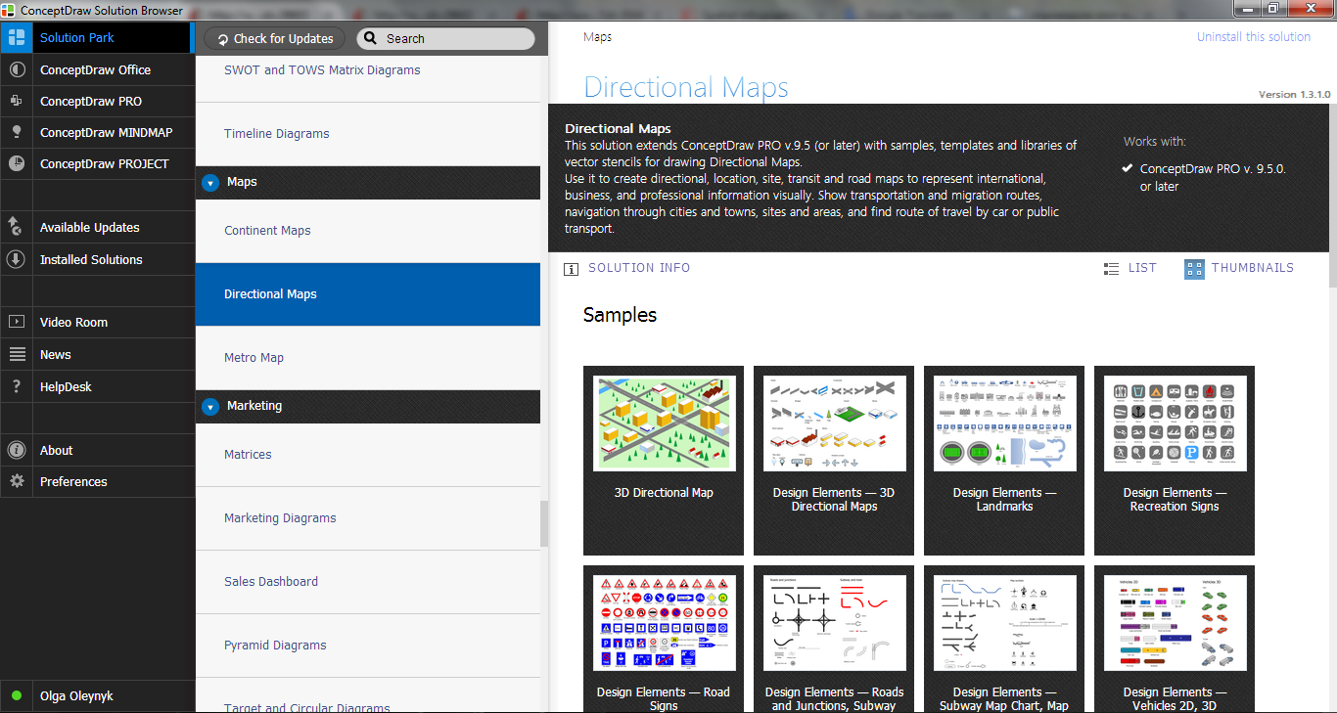1337x713 pixels.
Task: Click the About info icon
Action: coord(16,450)
